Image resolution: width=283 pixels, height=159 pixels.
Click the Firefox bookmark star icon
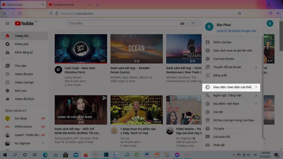point(239,13)
